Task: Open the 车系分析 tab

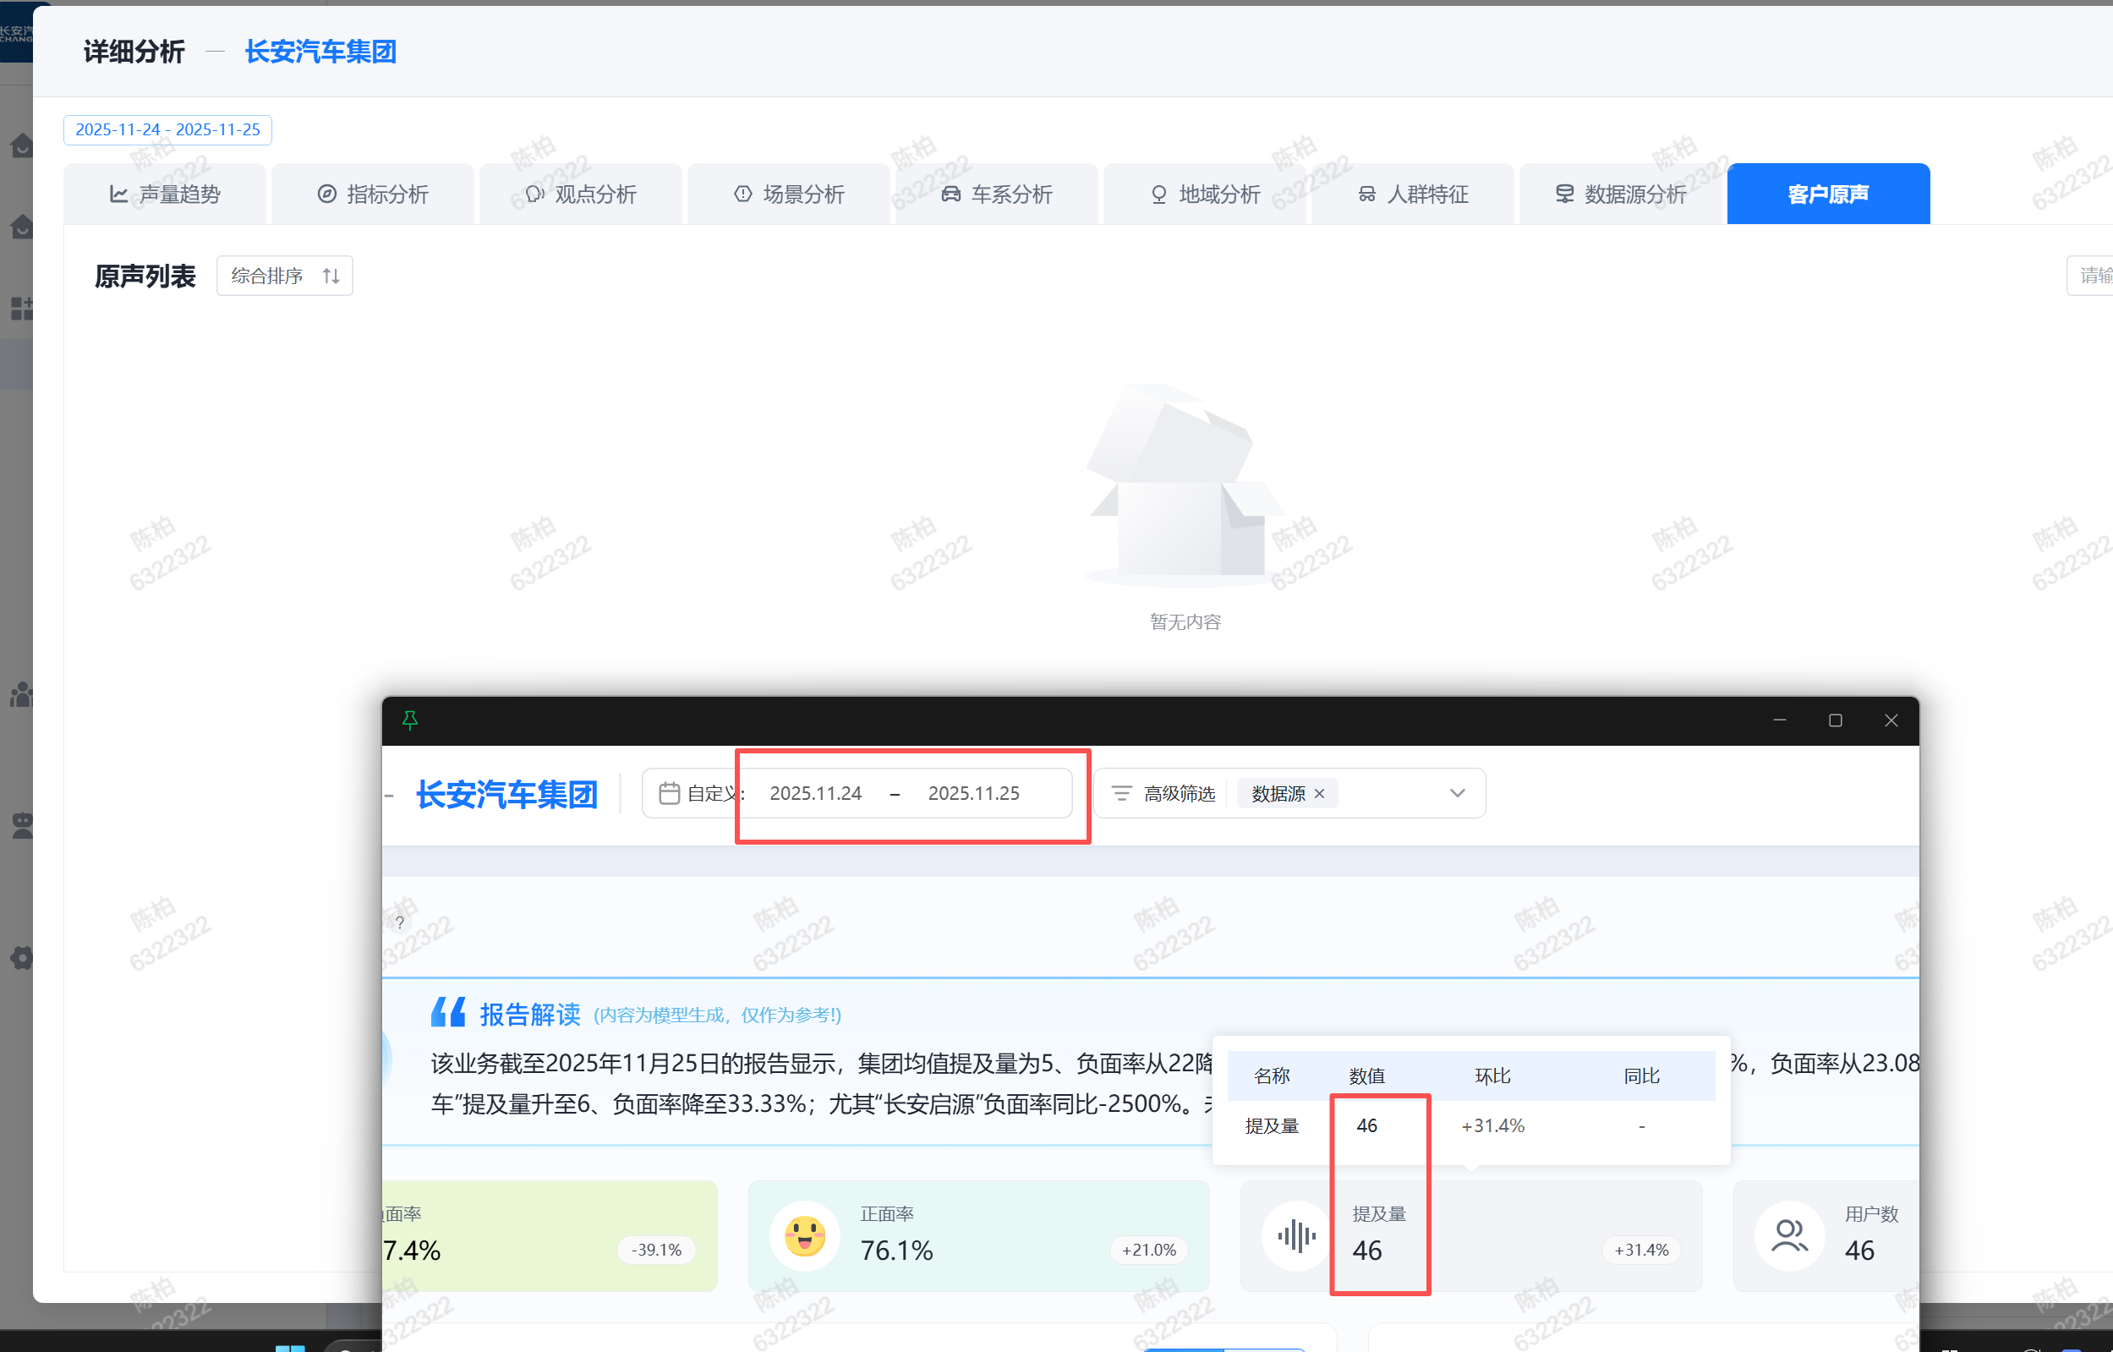Action: [x=996, y=194]
